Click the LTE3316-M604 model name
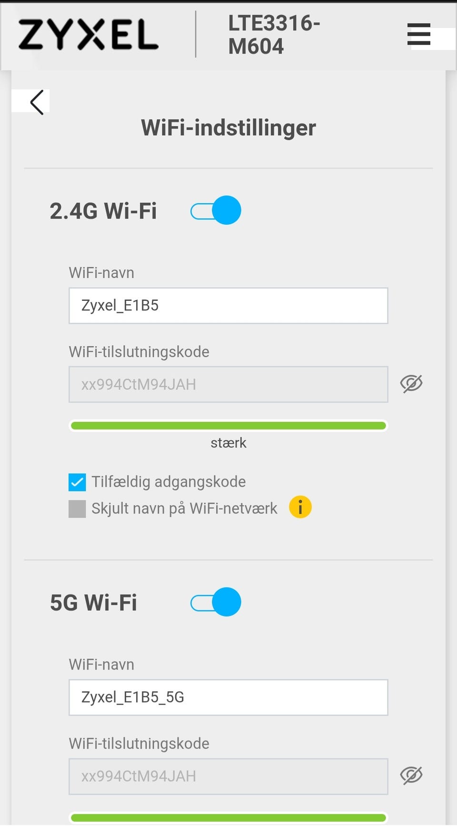 [274, 35]
